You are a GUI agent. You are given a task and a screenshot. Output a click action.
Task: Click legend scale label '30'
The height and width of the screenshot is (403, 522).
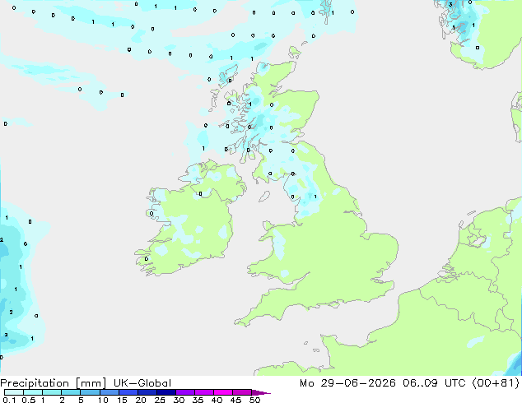[x=179, y=400]
